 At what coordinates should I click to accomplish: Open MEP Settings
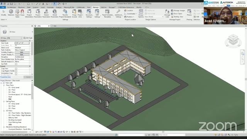click(x=97, y=13)
